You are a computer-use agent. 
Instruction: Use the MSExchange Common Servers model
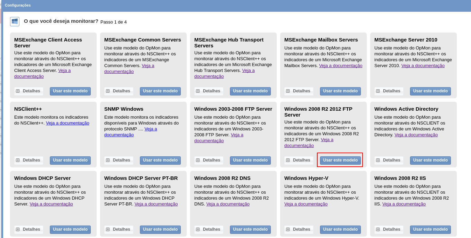(x=160, y=91)
